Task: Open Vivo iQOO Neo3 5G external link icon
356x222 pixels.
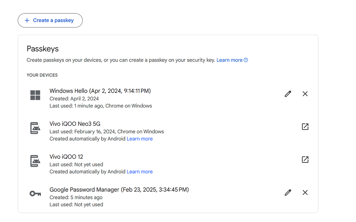Action: click(x=305, y=126)
